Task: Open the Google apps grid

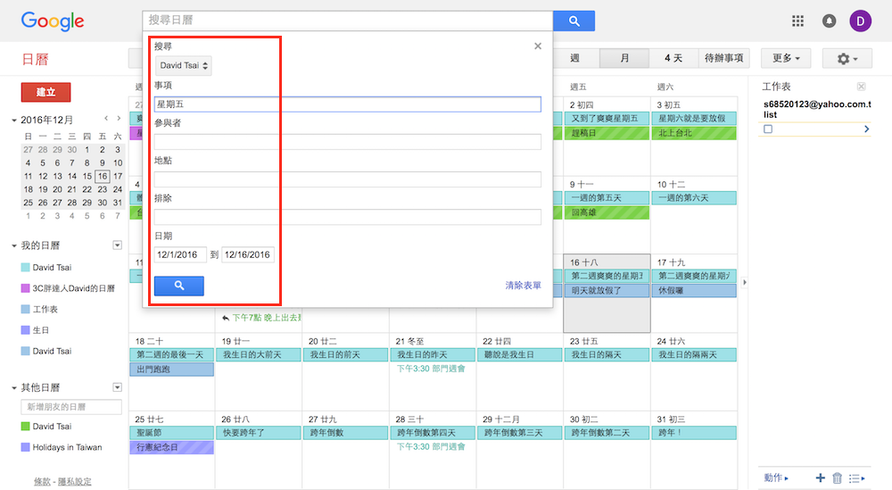Action: [797, 21]
